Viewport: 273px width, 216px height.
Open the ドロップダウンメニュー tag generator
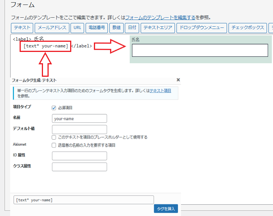coord(201,28)
